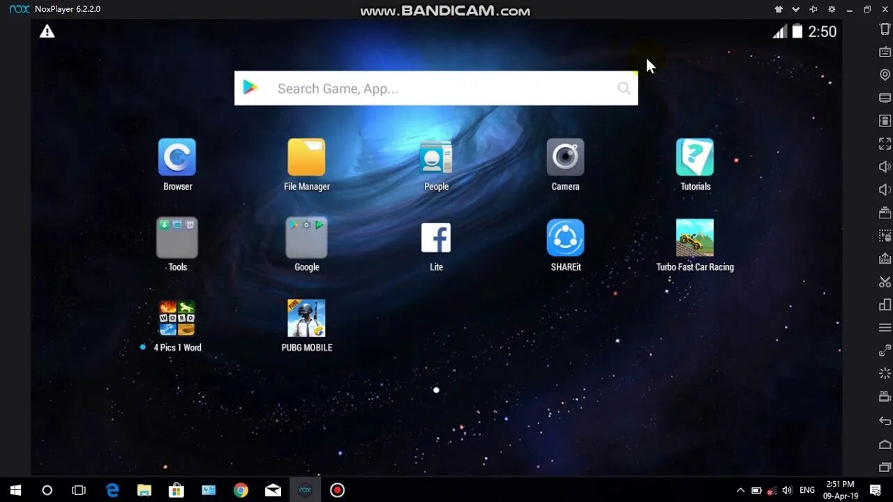
Task: Open the warning notification triangle icon
Action: tap(47, 31)
